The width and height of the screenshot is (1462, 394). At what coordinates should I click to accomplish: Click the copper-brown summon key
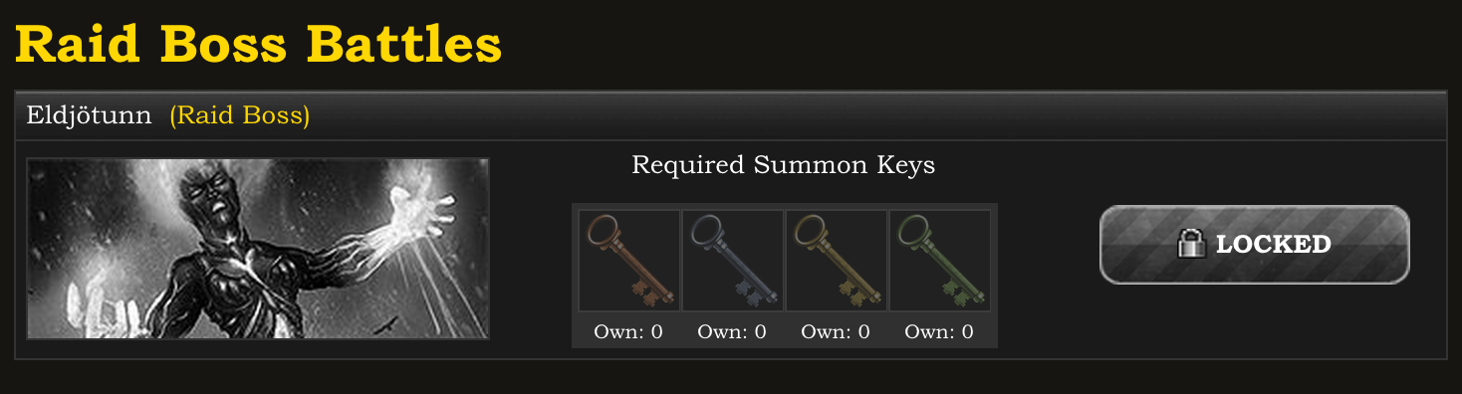tap(629, 261)
